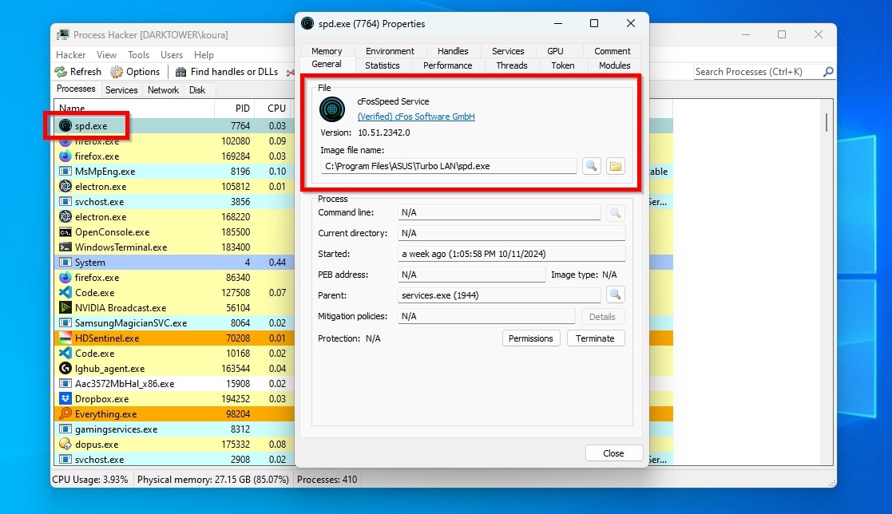
Task: Open the cFos Software GmbH verified link
Action: 416,117
